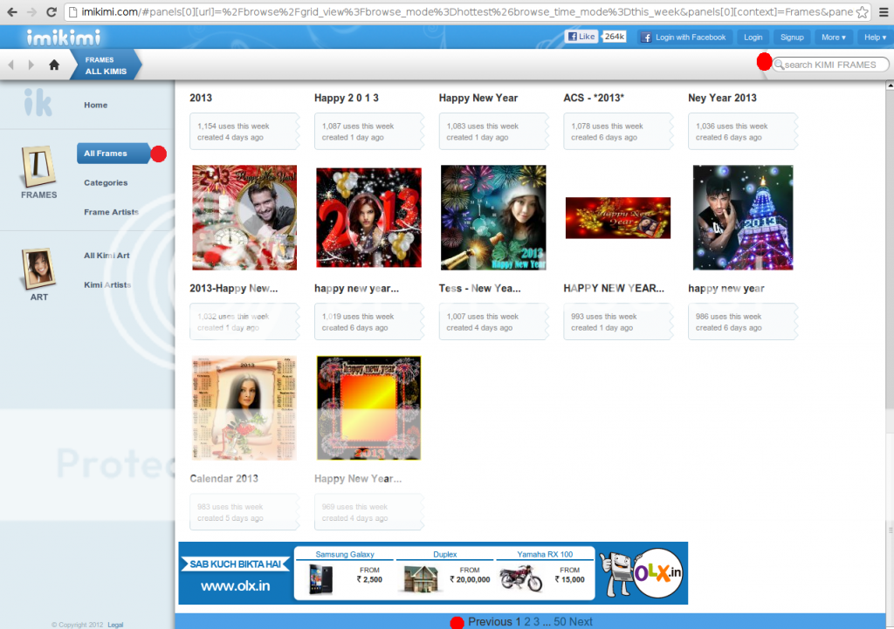Click the panel back arrow icon
The image size is (894, 629).
11,65
